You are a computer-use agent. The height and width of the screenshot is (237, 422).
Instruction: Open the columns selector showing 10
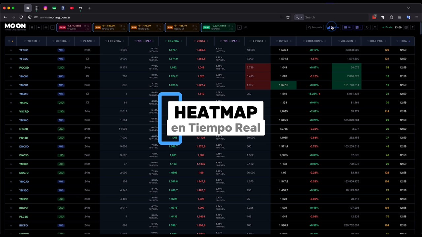347,27
